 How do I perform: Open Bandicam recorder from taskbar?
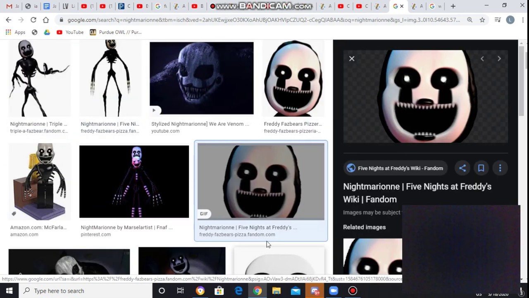pos(353,291)
